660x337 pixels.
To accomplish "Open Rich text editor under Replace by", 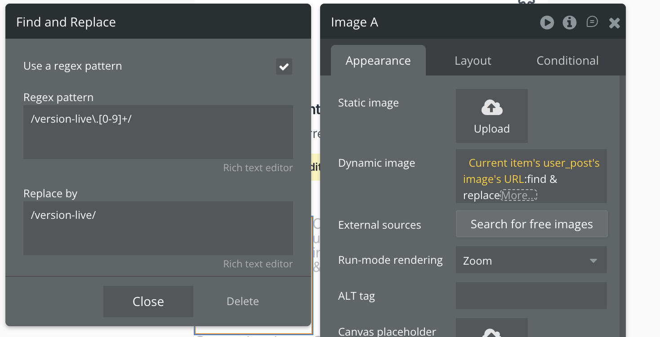I will (x=258, y=264).
